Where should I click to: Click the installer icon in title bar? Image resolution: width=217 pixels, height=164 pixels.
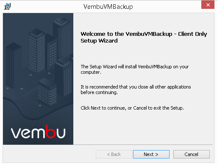tap(7, 6)
